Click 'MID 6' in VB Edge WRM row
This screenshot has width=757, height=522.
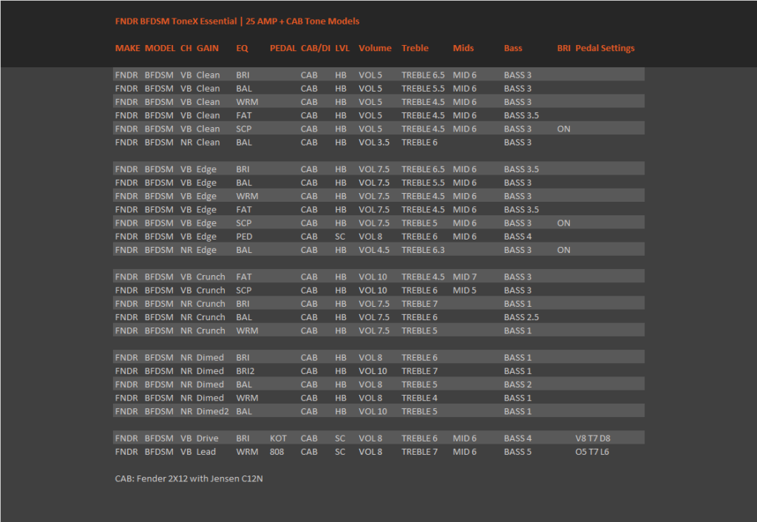coord(464,197)
